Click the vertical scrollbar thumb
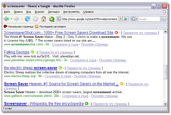 pos(165,72)
